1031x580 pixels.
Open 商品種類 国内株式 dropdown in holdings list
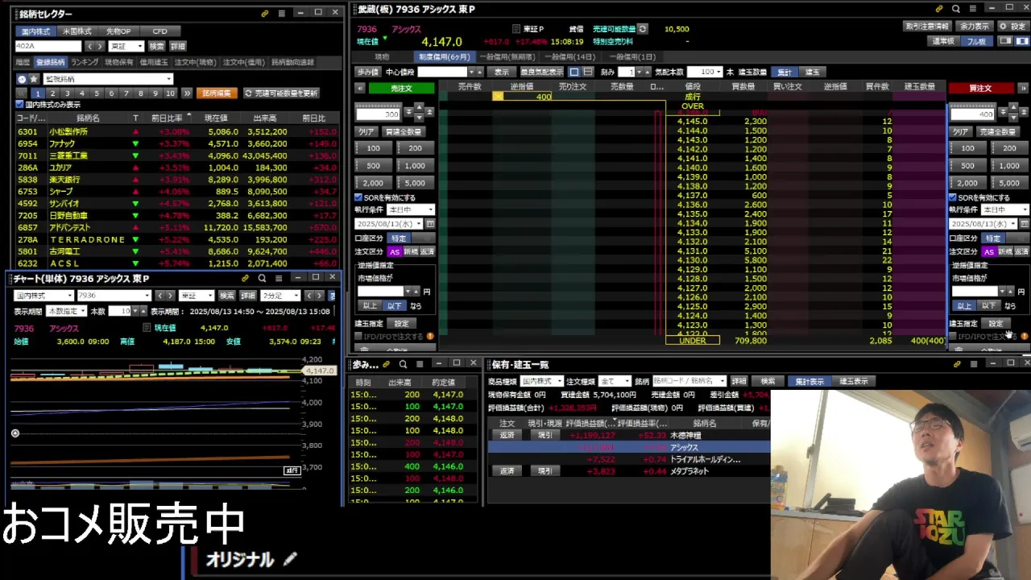pyautogui.click(x=541, y=381)
